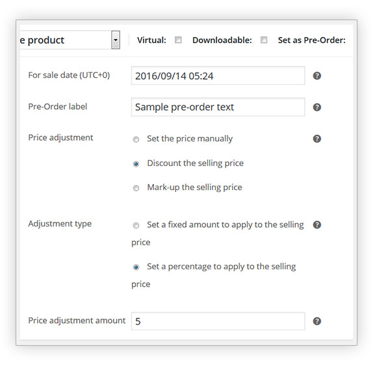The image size is (390, 366).
Task: Select Set the price manually option
Action: coord(136,140)
